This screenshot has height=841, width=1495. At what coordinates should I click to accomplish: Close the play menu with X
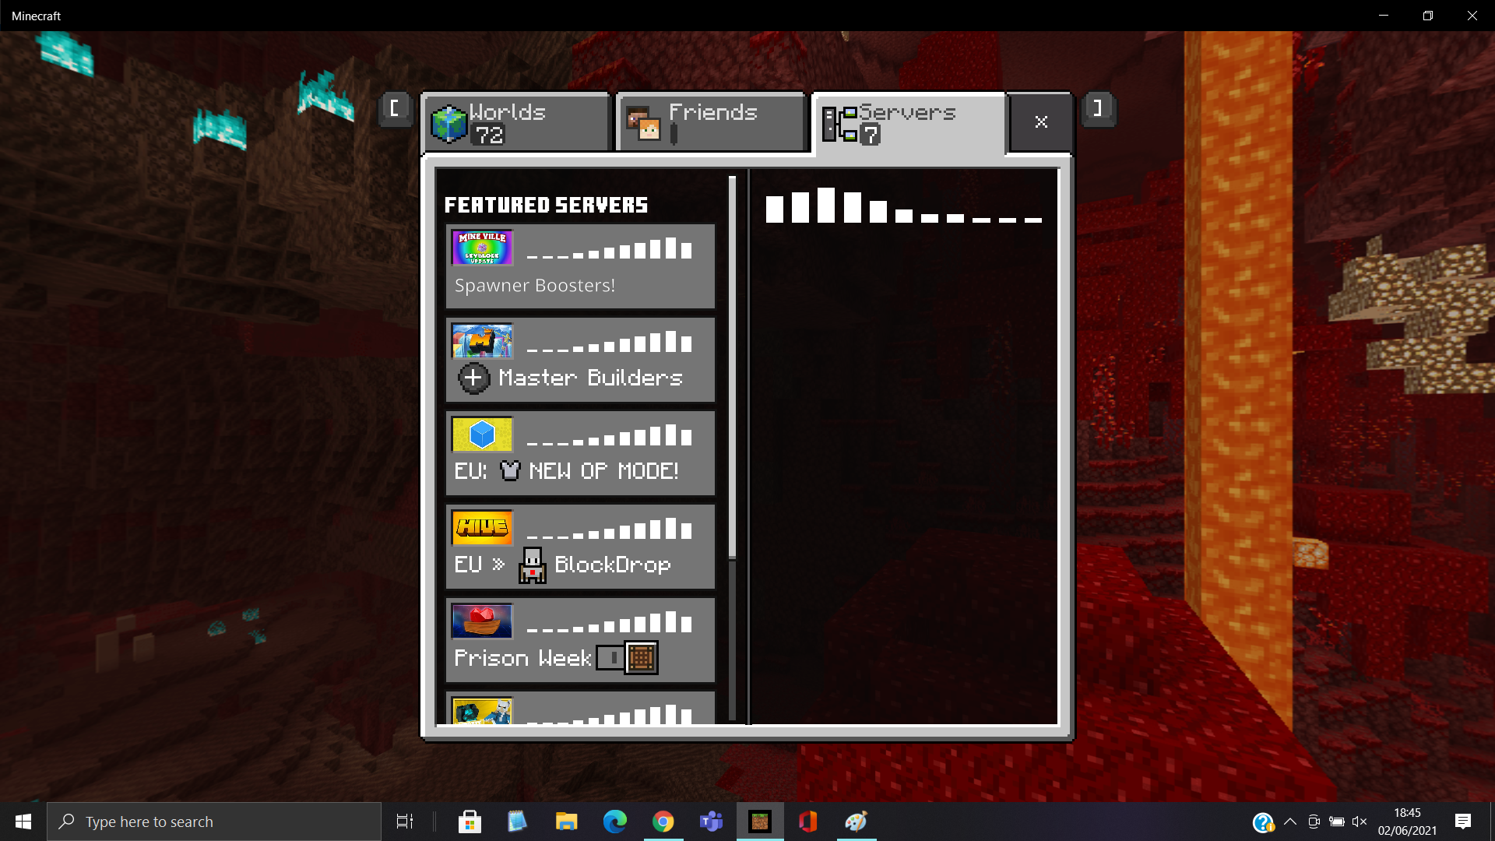1041,122
